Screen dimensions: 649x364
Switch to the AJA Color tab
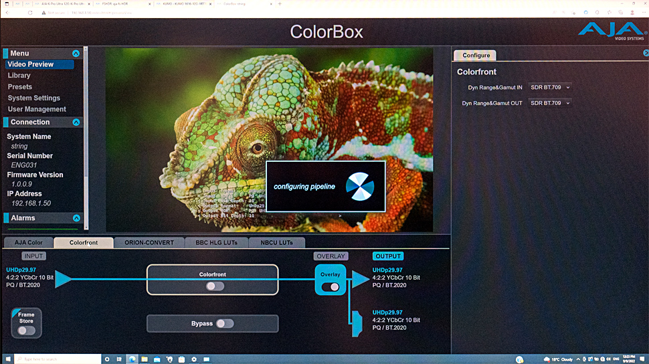point(29,243)
